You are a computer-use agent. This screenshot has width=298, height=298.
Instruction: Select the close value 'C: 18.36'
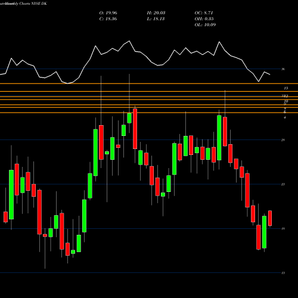click(108, 19)
